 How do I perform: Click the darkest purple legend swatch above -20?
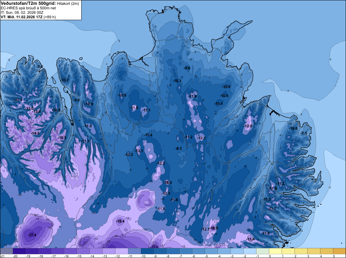[x=19, y=251]
